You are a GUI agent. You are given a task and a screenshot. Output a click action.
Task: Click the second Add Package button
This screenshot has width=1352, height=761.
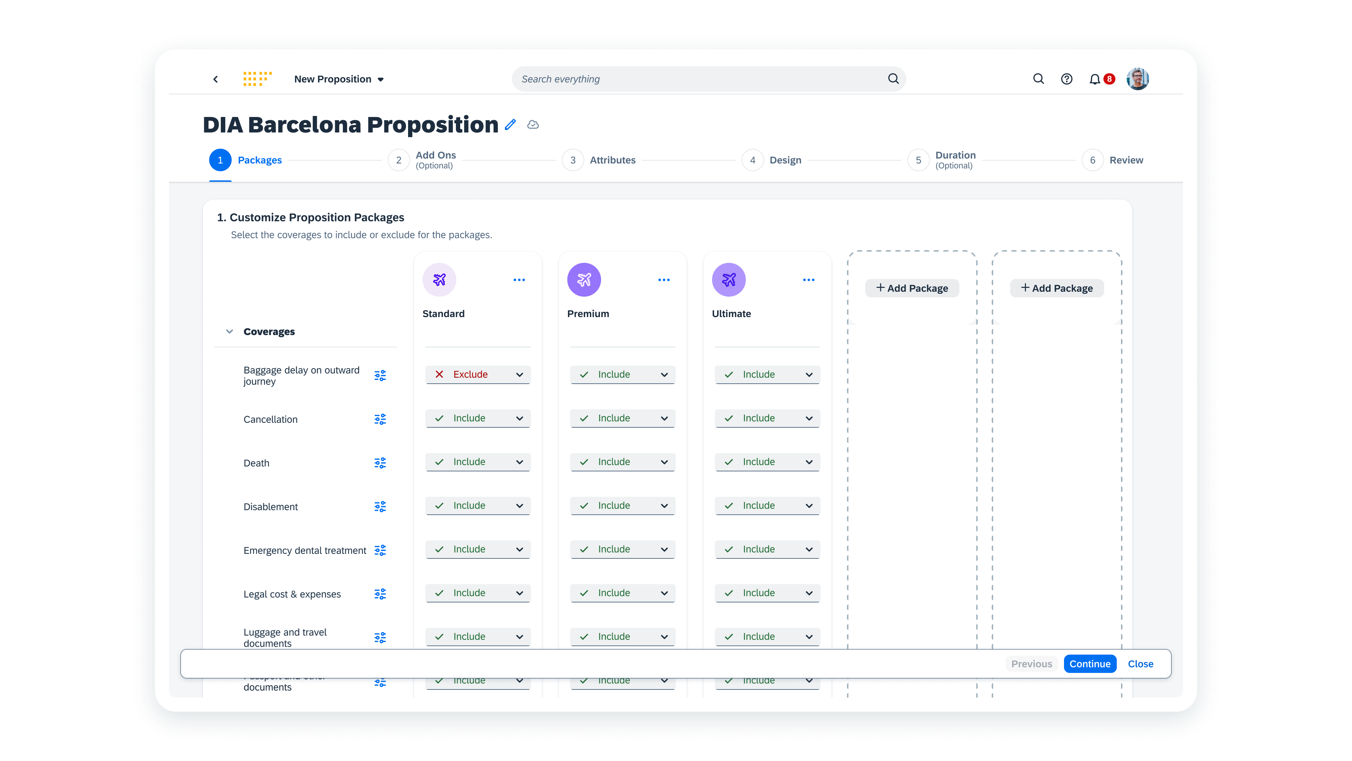tap(1057, 288)
